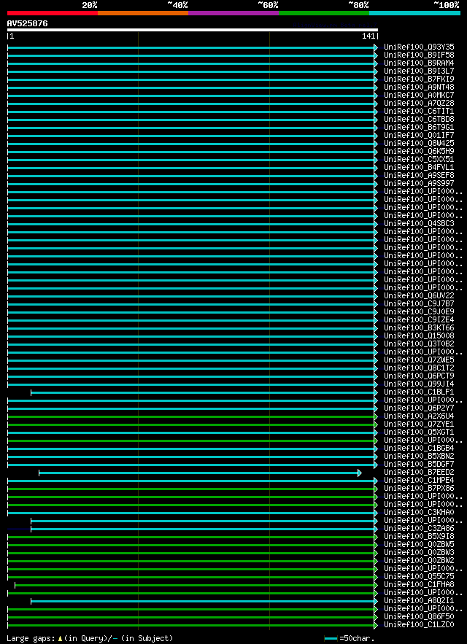
Task: Click the arrowhead ending the B7EED2 alignment bar
Action: (x=360, y=473)
